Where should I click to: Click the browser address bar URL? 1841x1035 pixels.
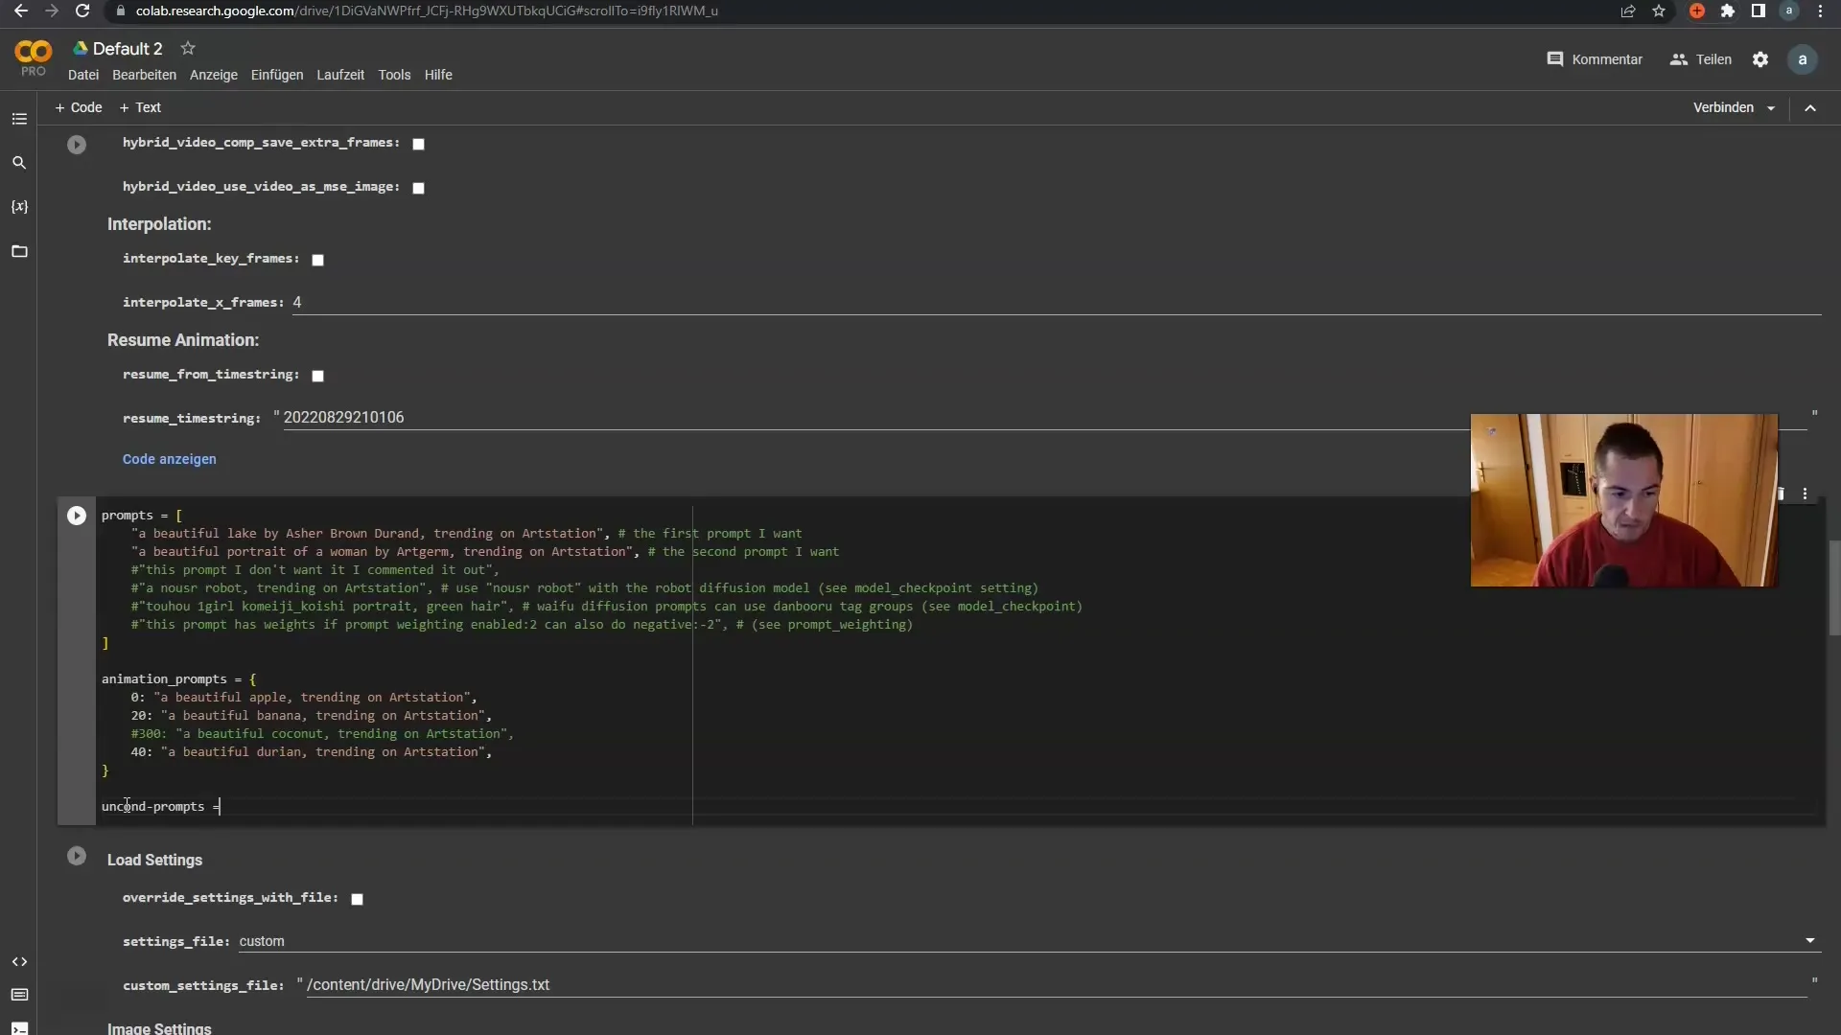pyautogui.click(x=427, y=11)
